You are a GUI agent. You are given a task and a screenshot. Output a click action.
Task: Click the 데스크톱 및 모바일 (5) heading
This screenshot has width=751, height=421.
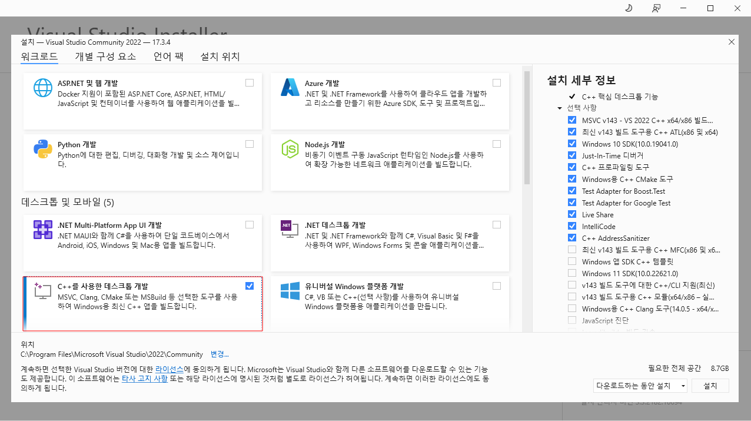point(68,203)
